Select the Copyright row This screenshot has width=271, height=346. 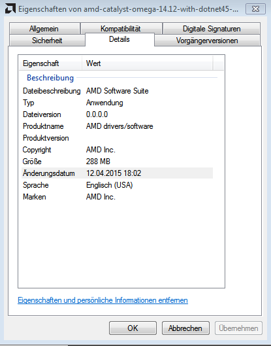(x=117, y=150)
